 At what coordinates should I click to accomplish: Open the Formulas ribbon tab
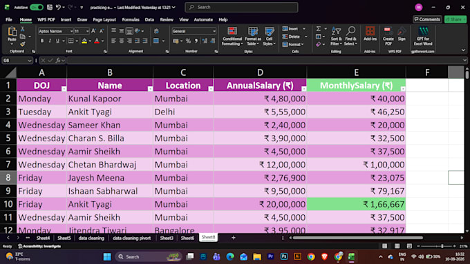click(131, 19)
